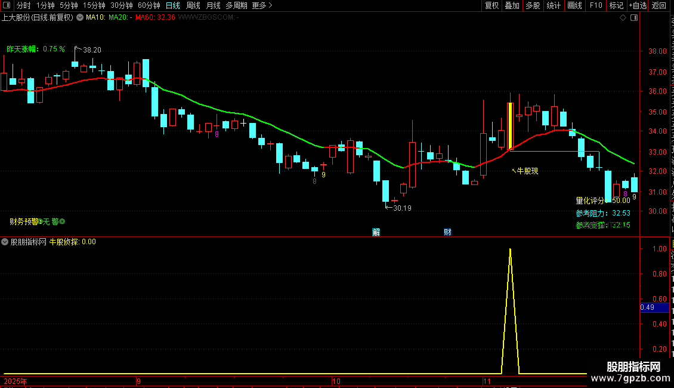Open F10 company information
674x388 pixels.
coord(596,5)
